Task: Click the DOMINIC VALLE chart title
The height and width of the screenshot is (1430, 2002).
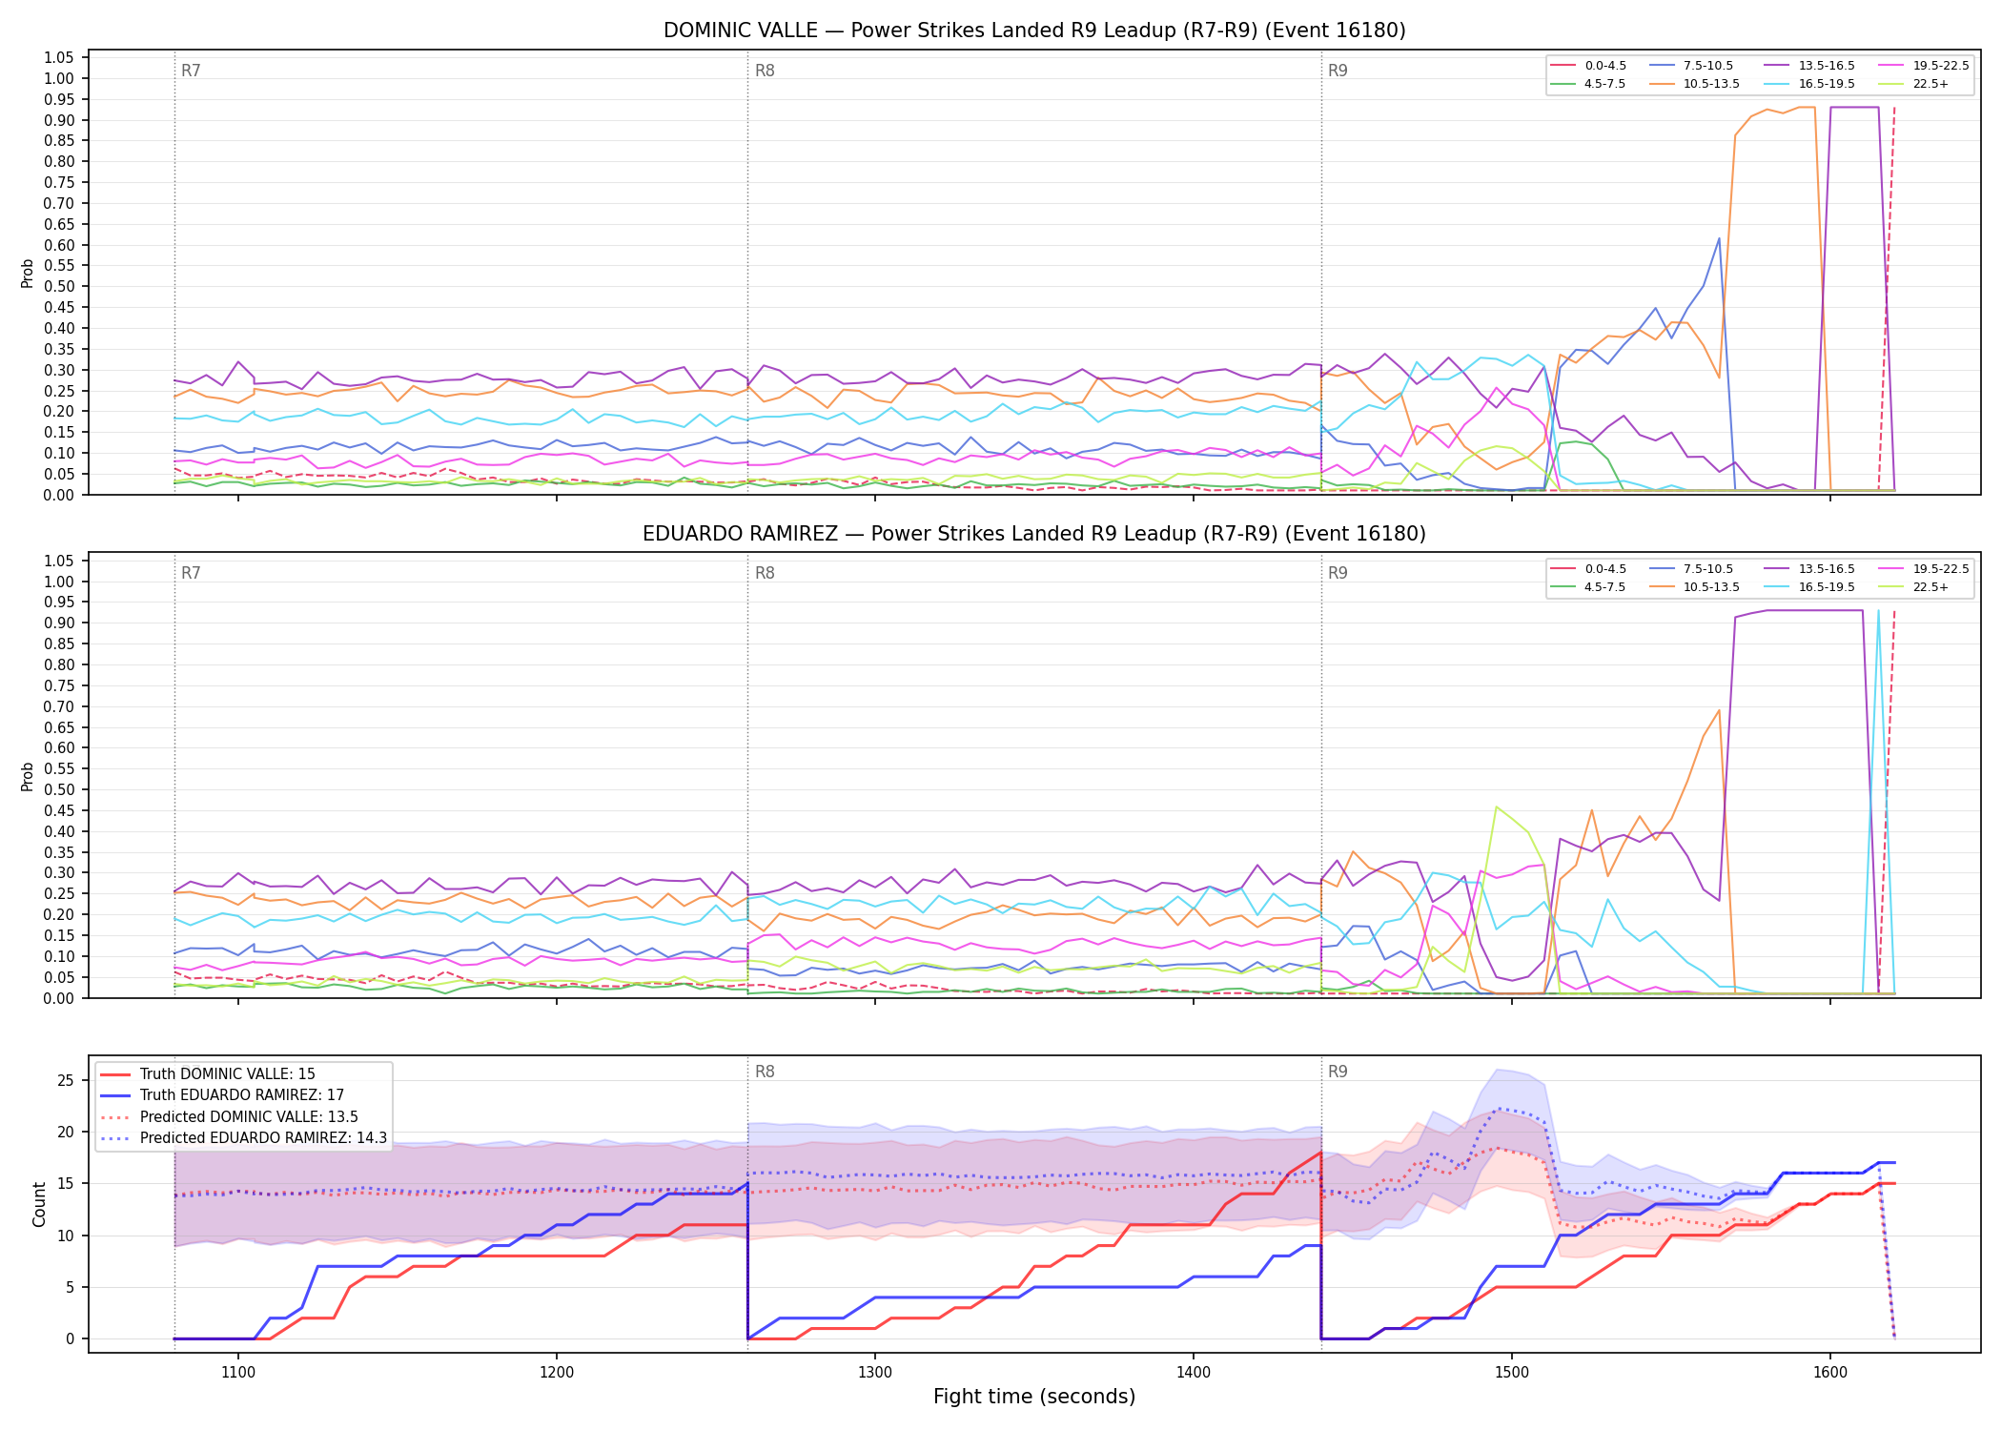Action: [1034, 31]
